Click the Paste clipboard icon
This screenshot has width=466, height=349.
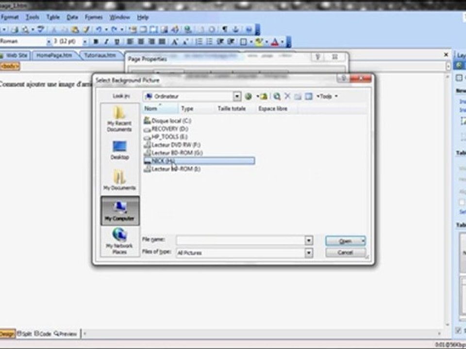[75, 29]
